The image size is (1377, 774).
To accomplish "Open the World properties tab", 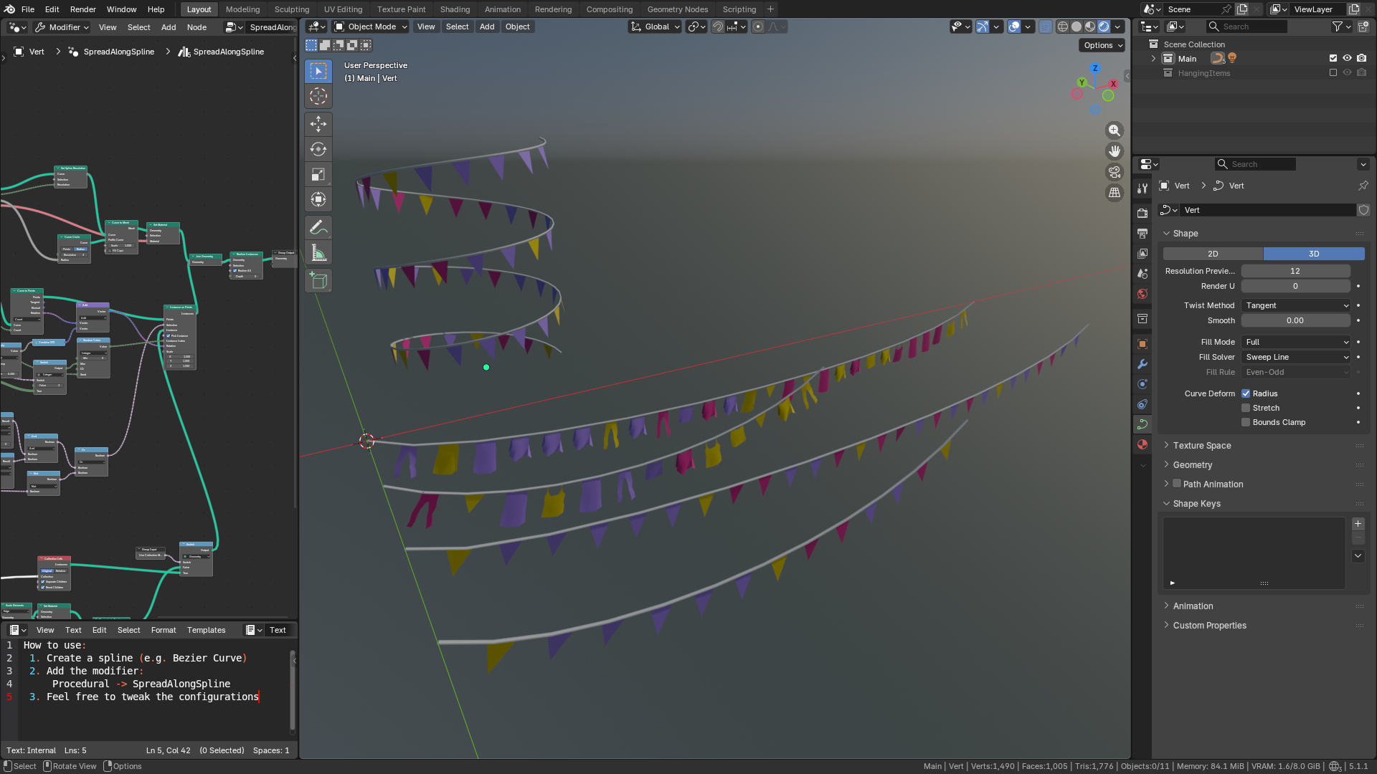I will 1142,294.
